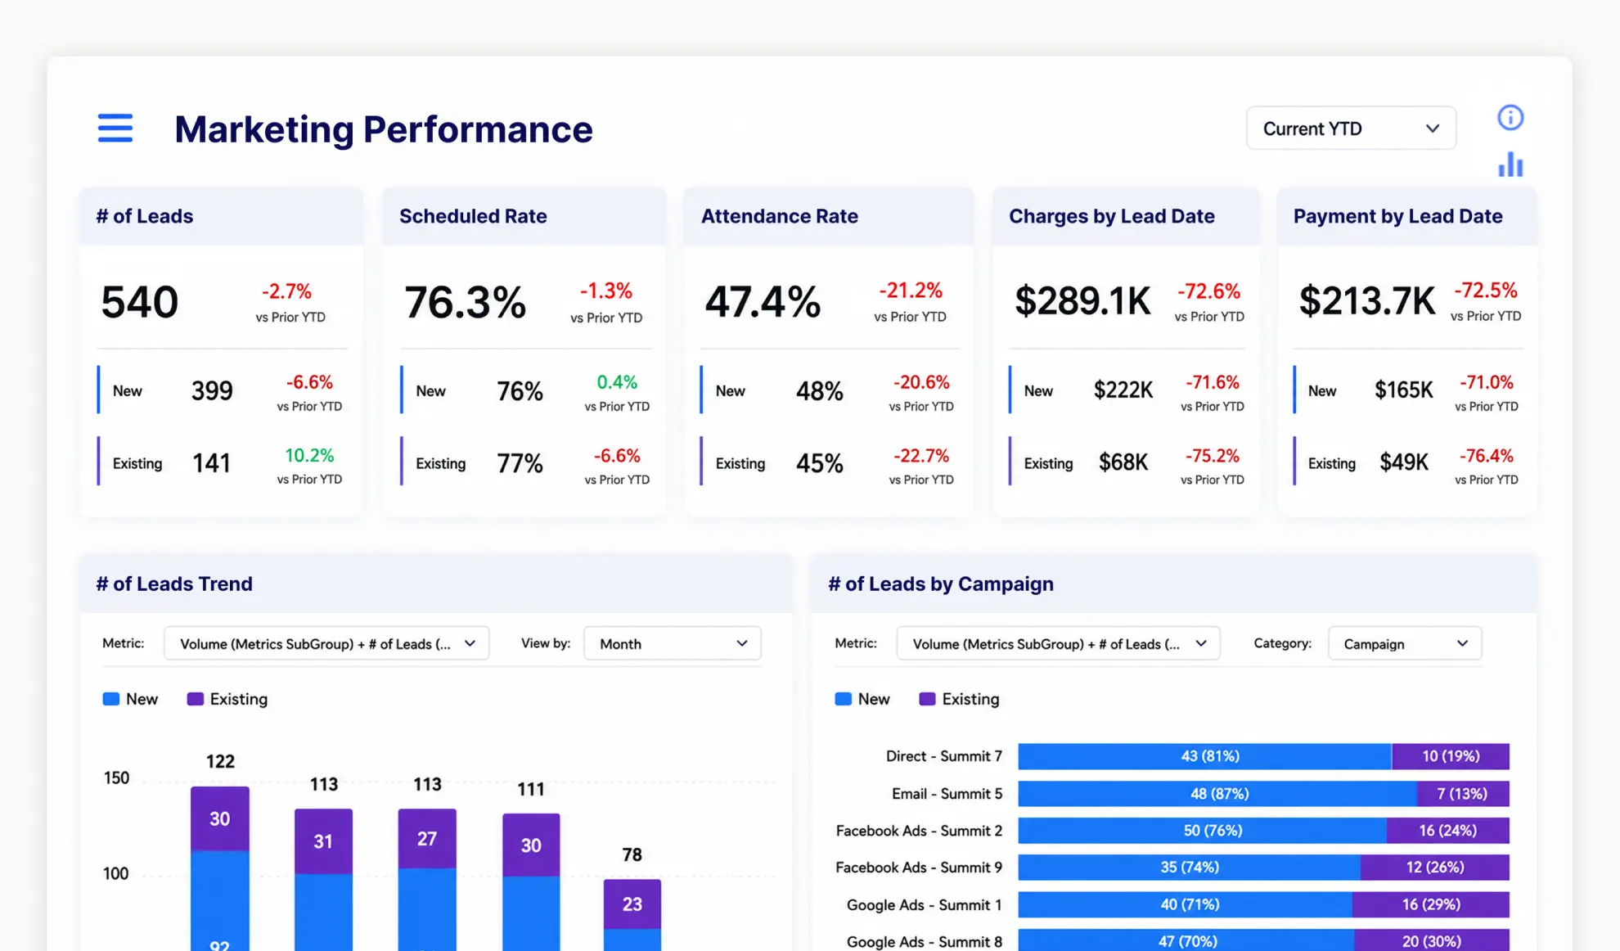1620x951 pixels.
Task: Click the 16 (24%) Facebook Ads - Summit 2 segment
Action: point(1447,831)
